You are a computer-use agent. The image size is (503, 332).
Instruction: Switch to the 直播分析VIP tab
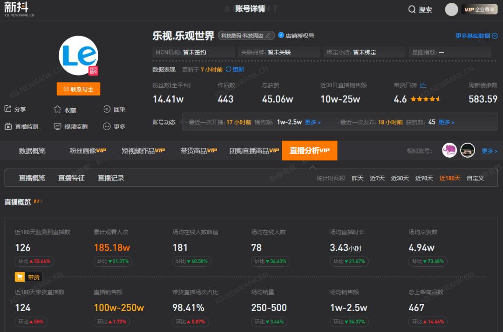309,150
